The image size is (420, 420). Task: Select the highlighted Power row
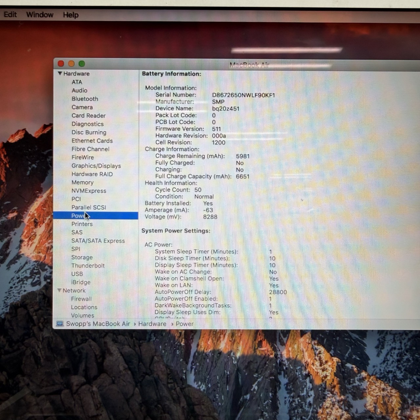click(x=95, y=216)
